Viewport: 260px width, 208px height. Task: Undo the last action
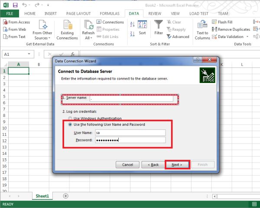[24, 5]
